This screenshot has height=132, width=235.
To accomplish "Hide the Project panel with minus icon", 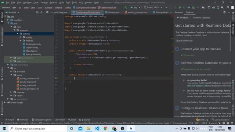I will [x=51, y=12].
